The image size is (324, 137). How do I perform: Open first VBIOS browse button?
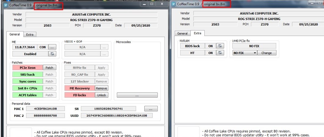click(x=104, y=47)
